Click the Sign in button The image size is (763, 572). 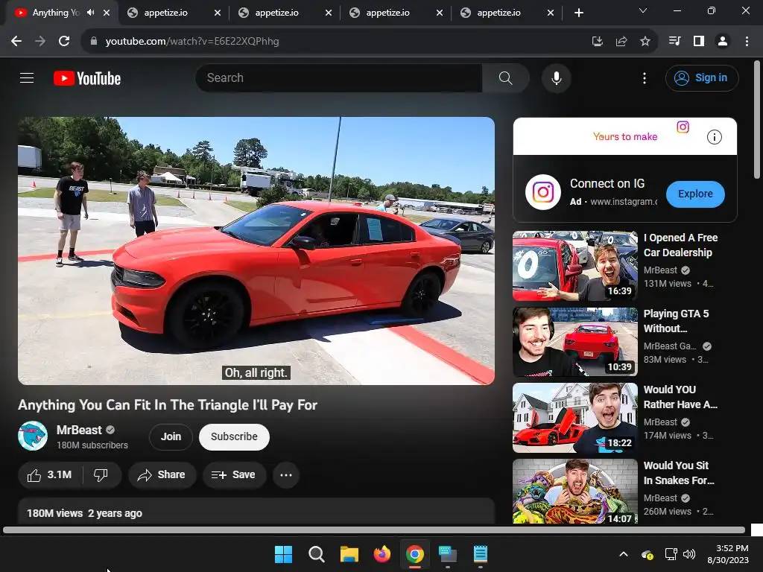point(702,77)
